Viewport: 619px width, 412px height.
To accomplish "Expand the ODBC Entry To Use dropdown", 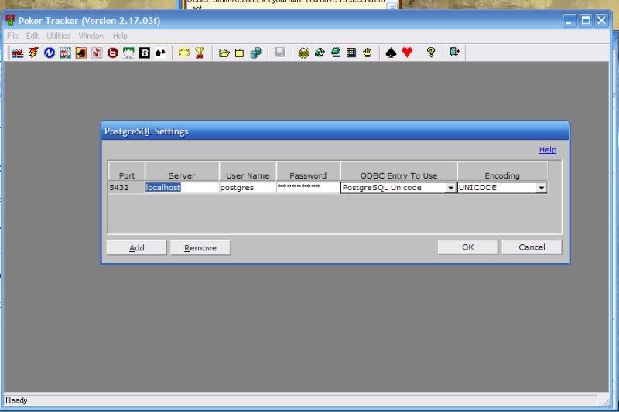I will 450,188.
